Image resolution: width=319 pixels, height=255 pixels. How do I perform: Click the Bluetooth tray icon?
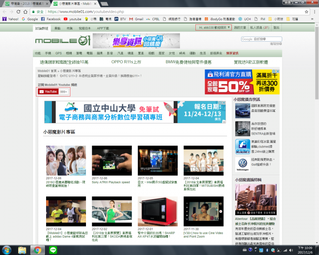267,250
